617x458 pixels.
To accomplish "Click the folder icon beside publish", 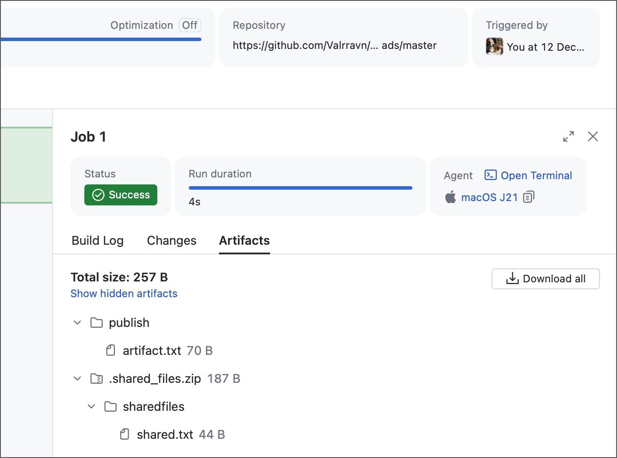I will [x=96, y=323].
